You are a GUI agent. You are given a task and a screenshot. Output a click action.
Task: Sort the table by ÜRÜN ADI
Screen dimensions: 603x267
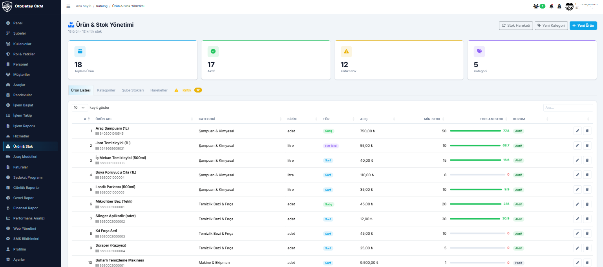[143, 119]
